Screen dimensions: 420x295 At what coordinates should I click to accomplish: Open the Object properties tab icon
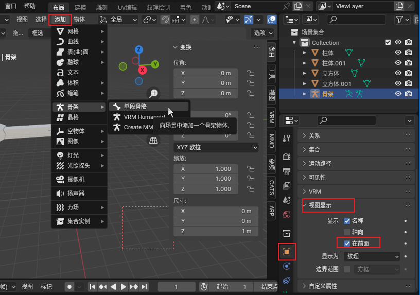point(287,252)
